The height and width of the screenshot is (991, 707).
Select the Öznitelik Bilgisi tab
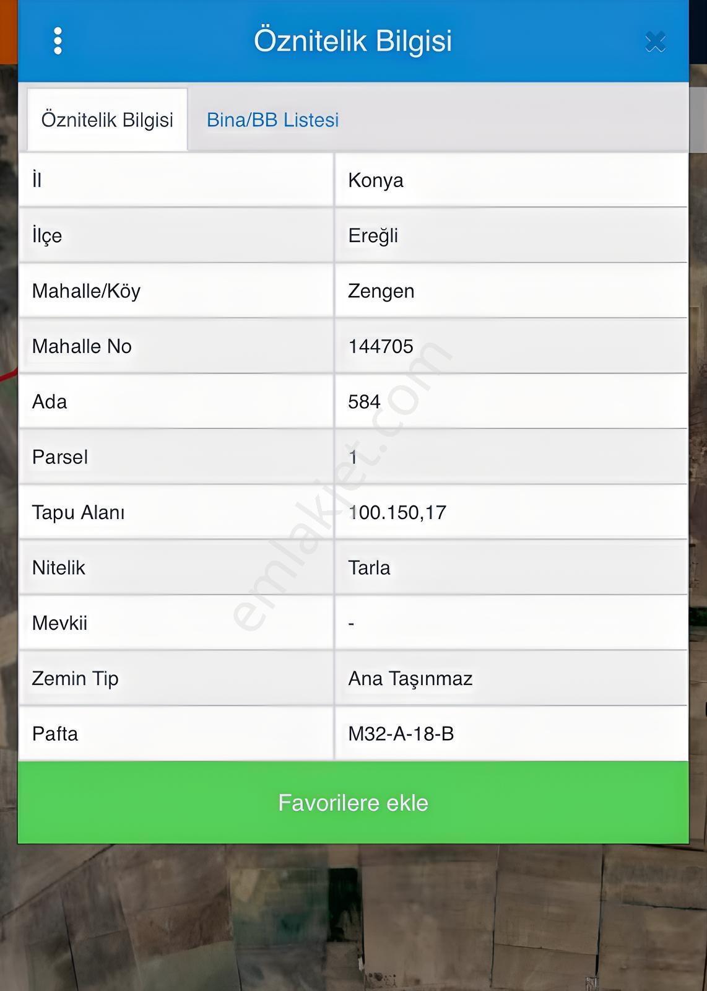coord(107,120)
